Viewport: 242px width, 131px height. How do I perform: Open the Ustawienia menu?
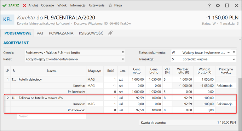(x=97, y=5)
